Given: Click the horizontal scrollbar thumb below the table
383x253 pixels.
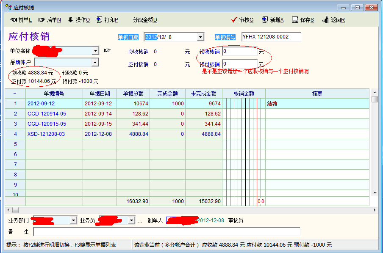Looking at the screenshot, I should [15, 210].
